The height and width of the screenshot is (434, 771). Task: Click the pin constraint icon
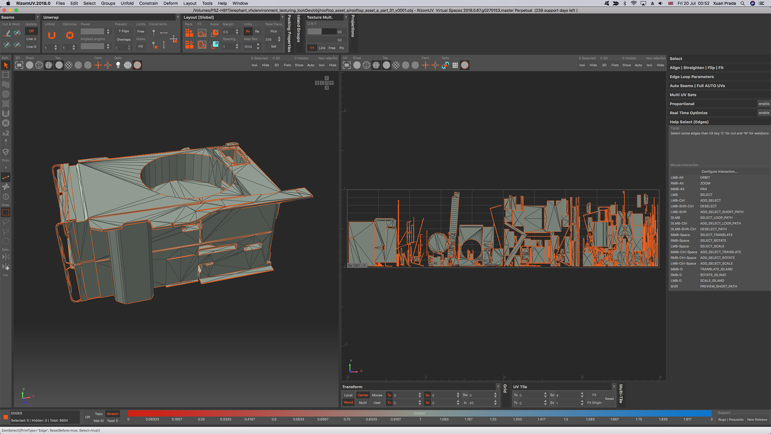(153, 33)
